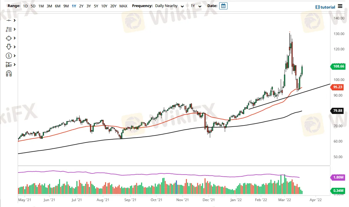This screenshot has height=207, width=349.
Task: Expand the Fibonacci tool submenu arrow
Action: click(x=14, y=29)
